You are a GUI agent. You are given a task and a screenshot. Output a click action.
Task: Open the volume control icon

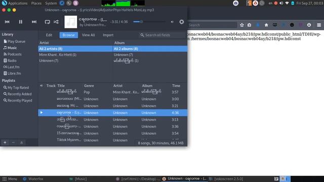click(x=172, y=22)
